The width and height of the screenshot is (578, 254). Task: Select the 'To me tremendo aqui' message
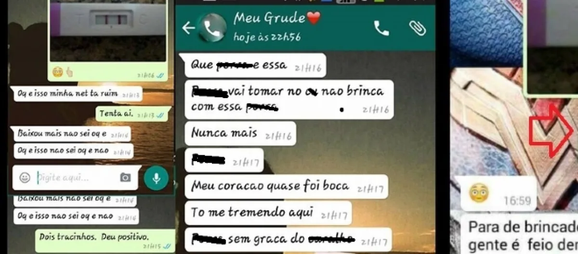click(x=268, y=213)
